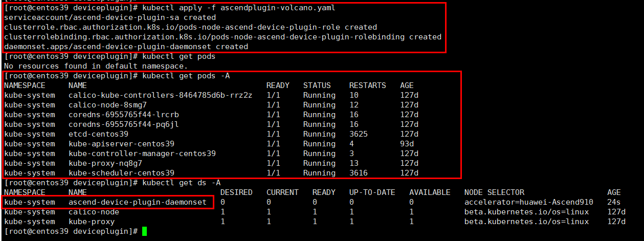Select 'No resources found in default namespace.'
644x241 pixels.
tap(96, 66)
